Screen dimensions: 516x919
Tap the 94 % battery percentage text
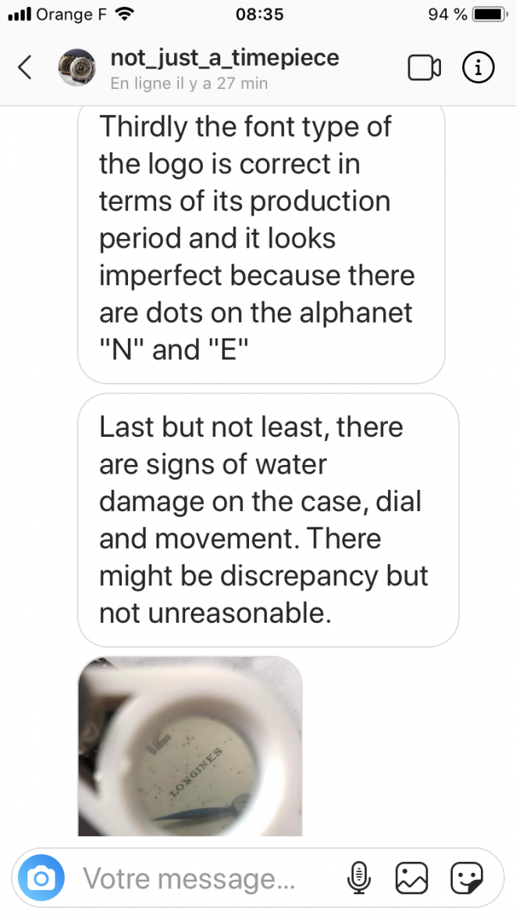coord(447,14)
